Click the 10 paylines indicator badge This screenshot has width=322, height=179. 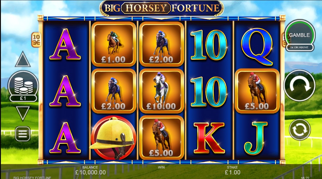click(x=36, y=40)
